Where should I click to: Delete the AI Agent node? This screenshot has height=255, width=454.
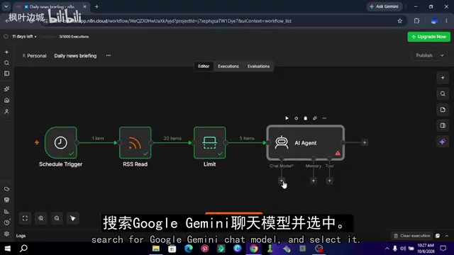(305, 118)
